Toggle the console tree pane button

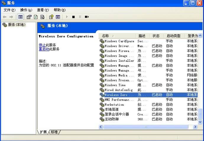tap(20, 17)
